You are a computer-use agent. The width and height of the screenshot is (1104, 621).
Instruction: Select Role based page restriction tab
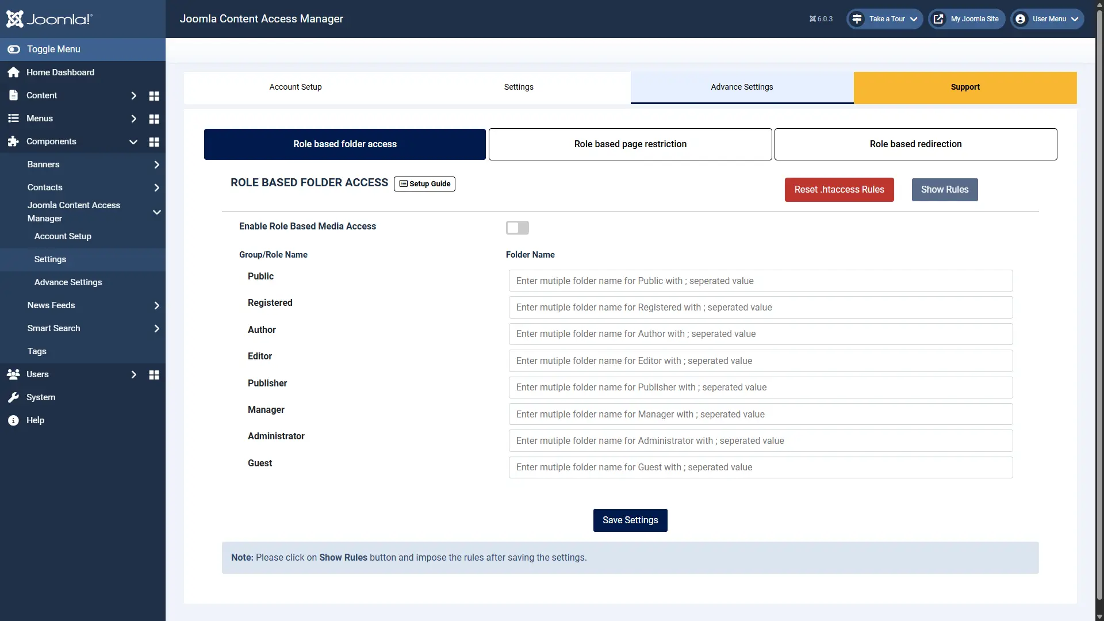pos(630,144)
